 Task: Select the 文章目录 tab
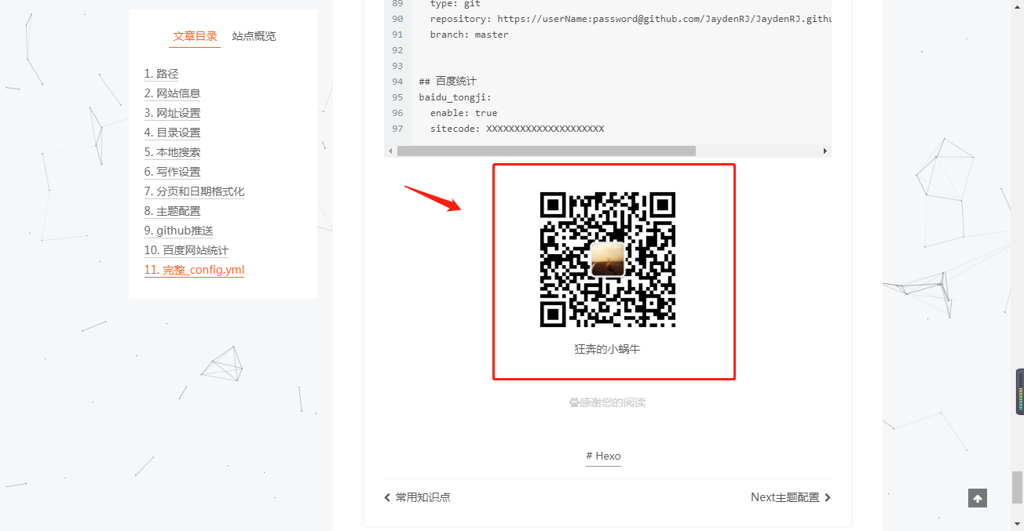click(x=194, y=36)
